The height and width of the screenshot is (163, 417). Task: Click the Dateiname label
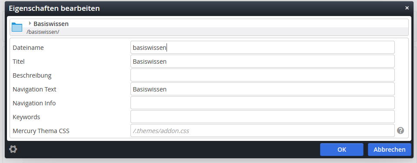[28, 48]
